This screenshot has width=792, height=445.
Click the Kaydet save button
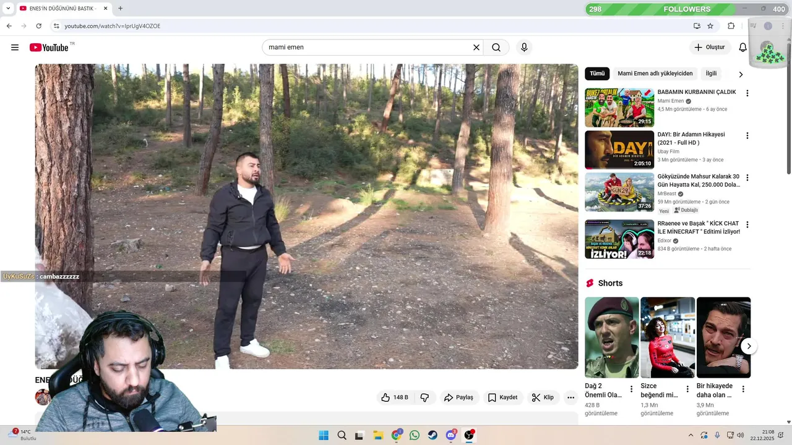click(x=502, y=397)
